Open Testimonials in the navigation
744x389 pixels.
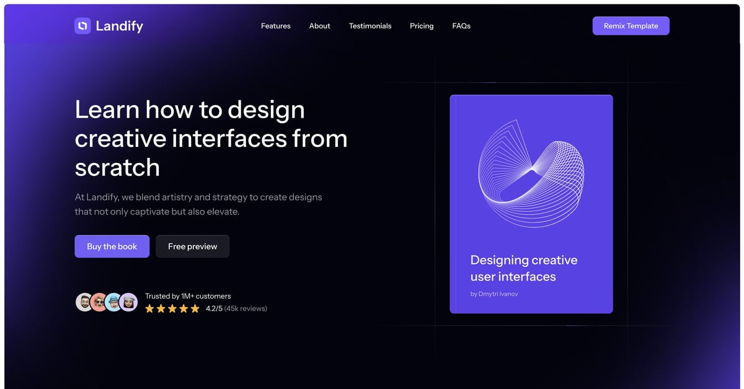pos(370,26)
